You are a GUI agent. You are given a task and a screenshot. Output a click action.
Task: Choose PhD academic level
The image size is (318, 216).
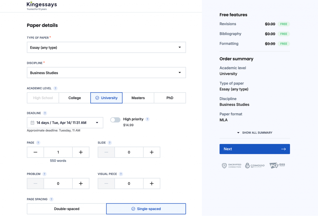pos(170,98)
